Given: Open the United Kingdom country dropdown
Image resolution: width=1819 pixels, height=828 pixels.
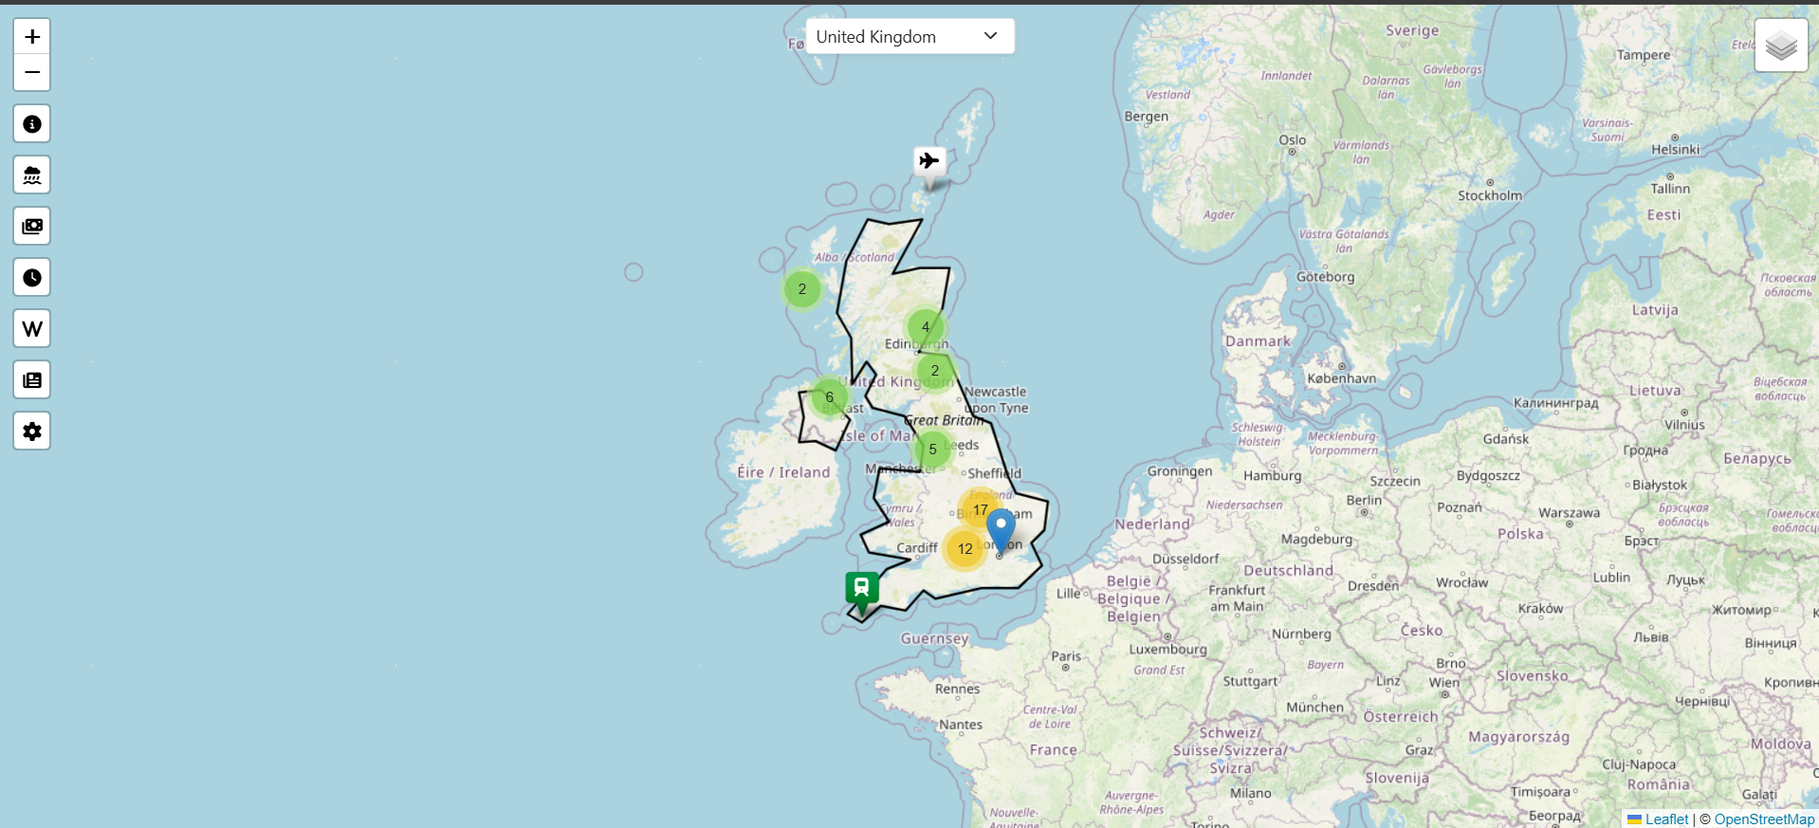Looking at the screenshot, I should point(909,37).
